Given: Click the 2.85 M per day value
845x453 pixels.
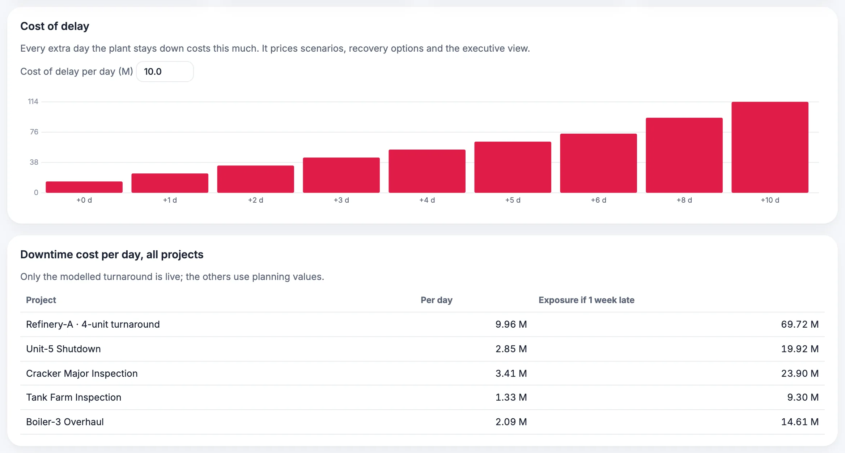Looking at the screenshot, I should pyautogui.click(x=511, y=349).
